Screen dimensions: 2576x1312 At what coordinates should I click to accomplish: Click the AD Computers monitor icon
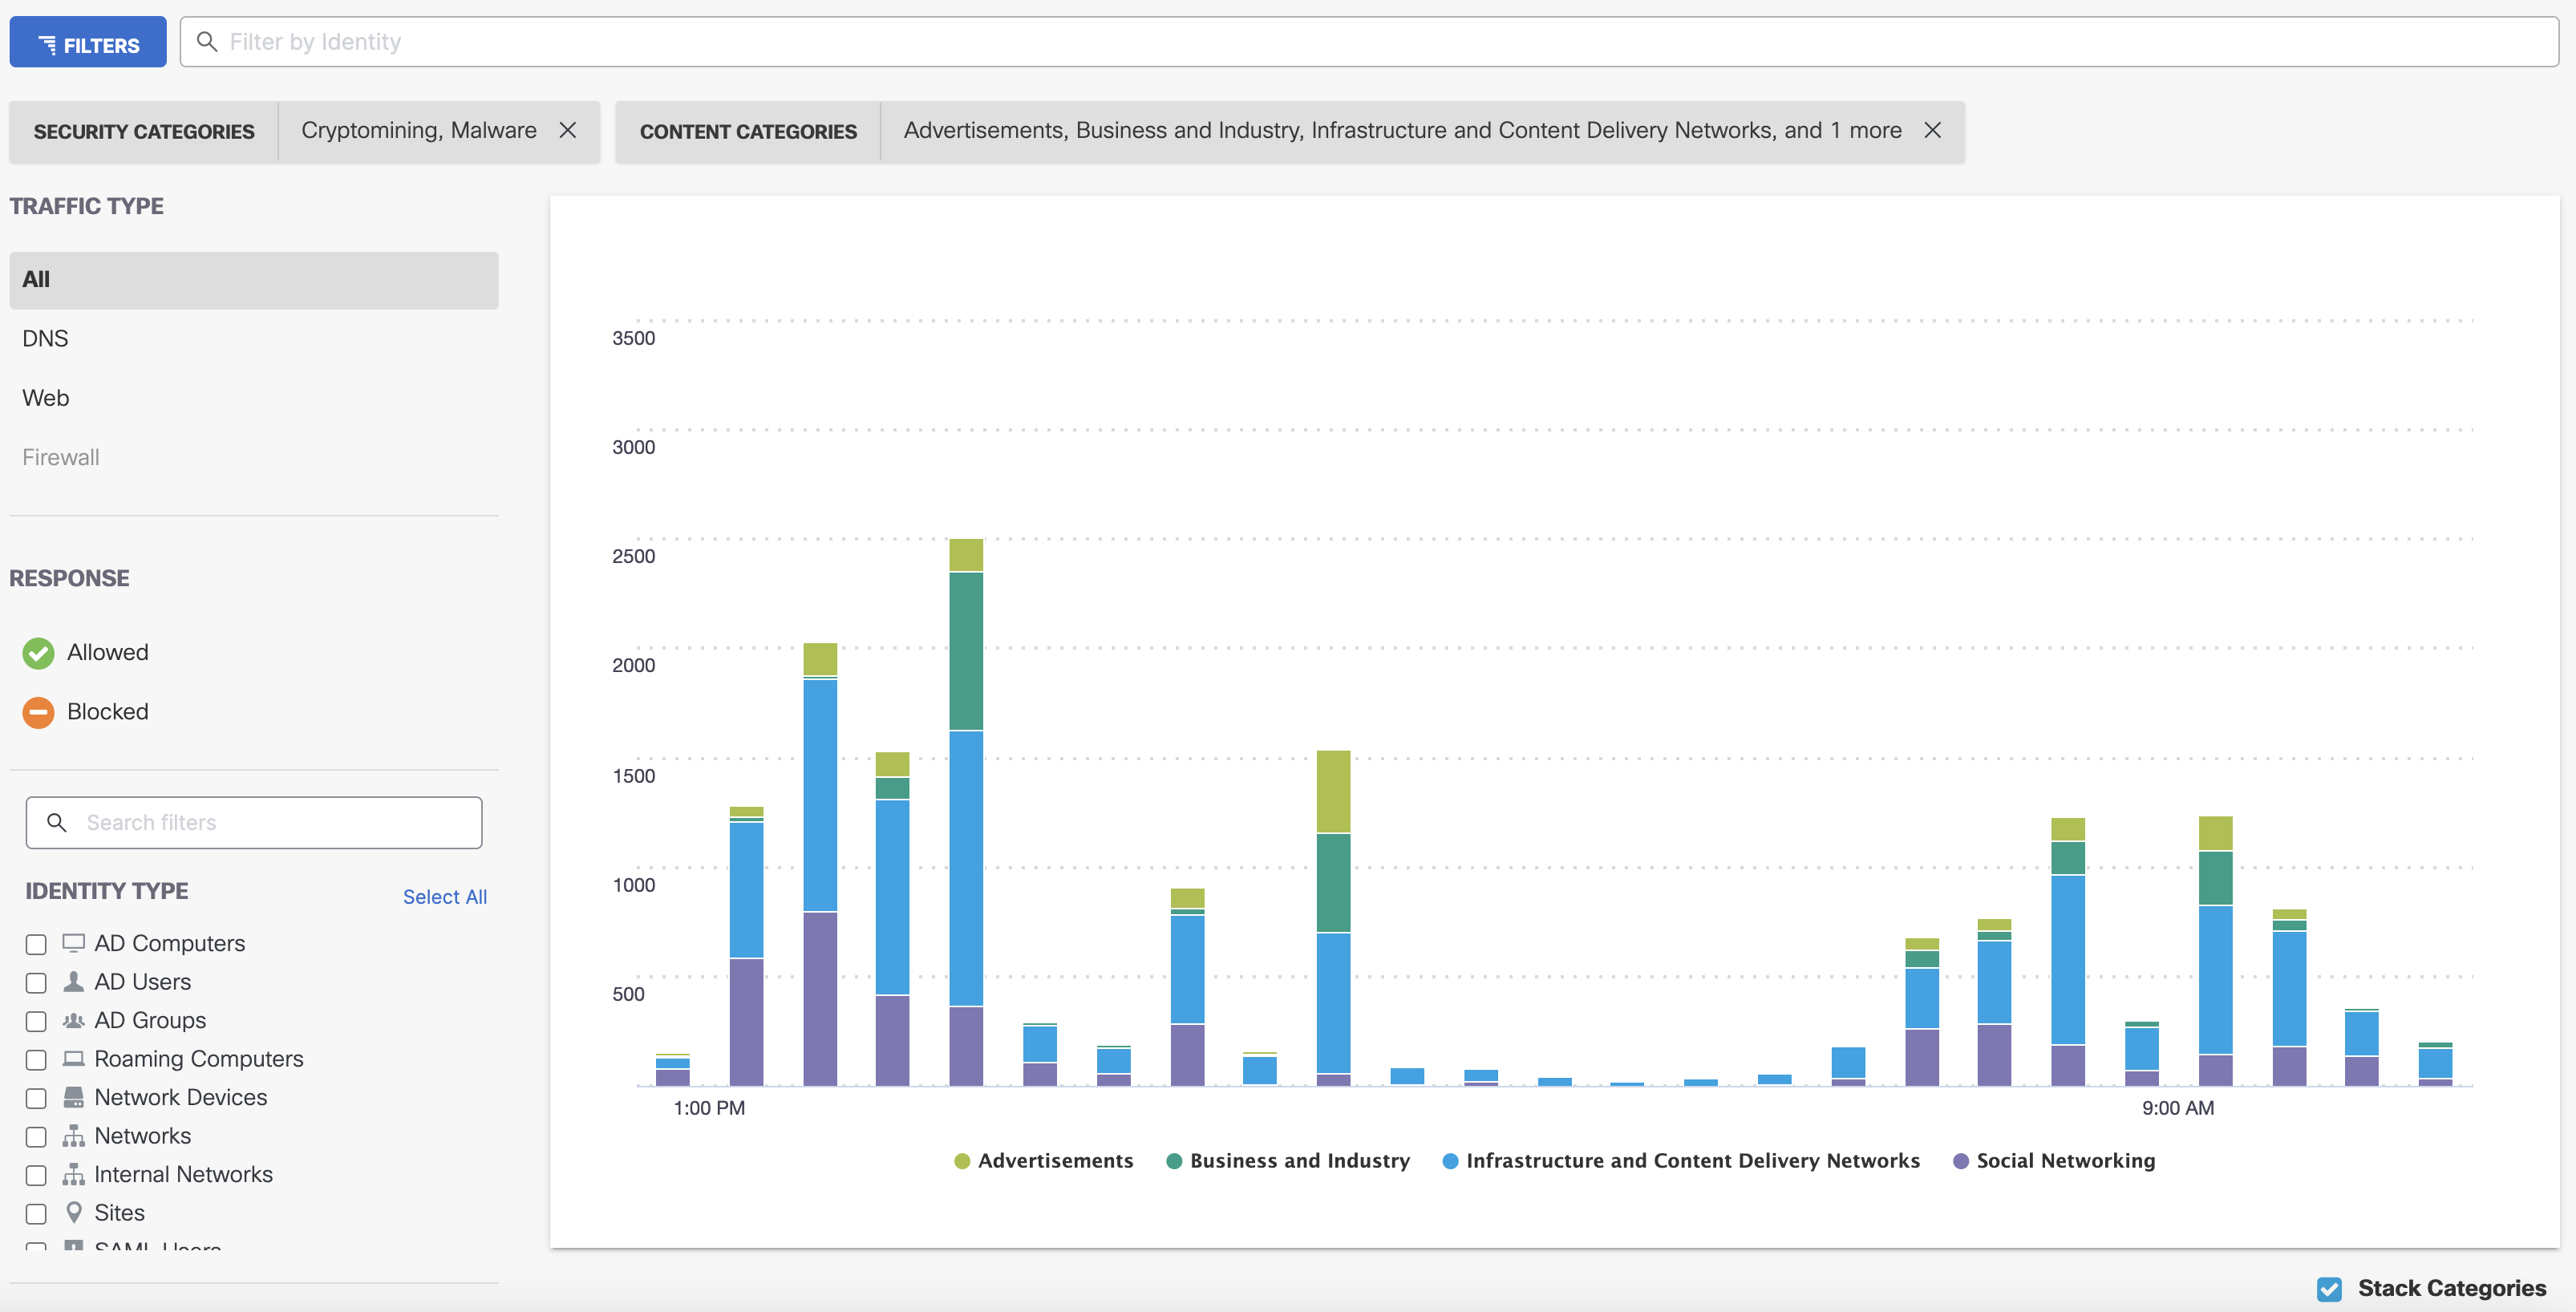(x=74, y=943)
